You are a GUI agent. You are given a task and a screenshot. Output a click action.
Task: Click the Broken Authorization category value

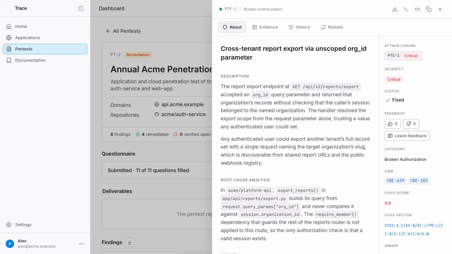(405, 160)
